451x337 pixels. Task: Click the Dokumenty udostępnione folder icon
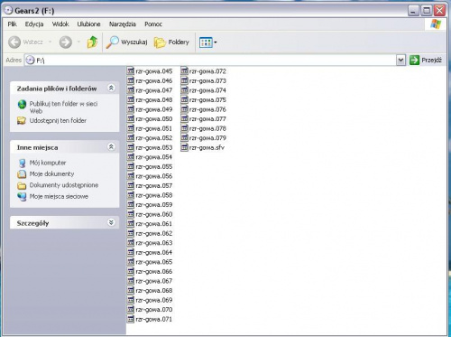[x=22, y=185]
